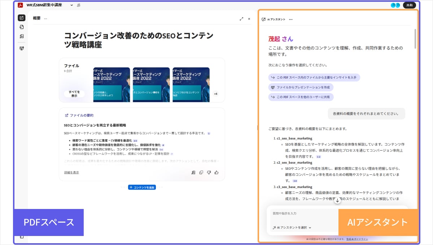Copy the file summary icon

[201, 173]
